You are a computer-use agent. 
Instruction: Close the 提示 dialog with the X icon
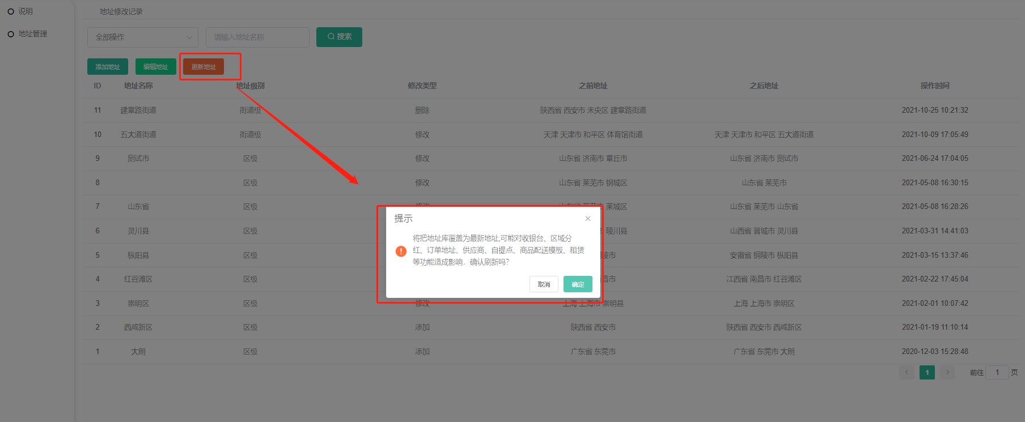[588, 219]
